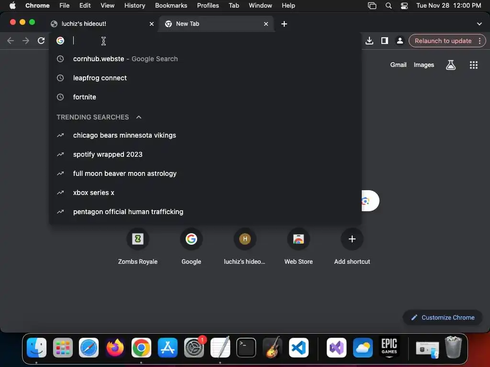Open System Settings from the Dock

click(194, 347)
